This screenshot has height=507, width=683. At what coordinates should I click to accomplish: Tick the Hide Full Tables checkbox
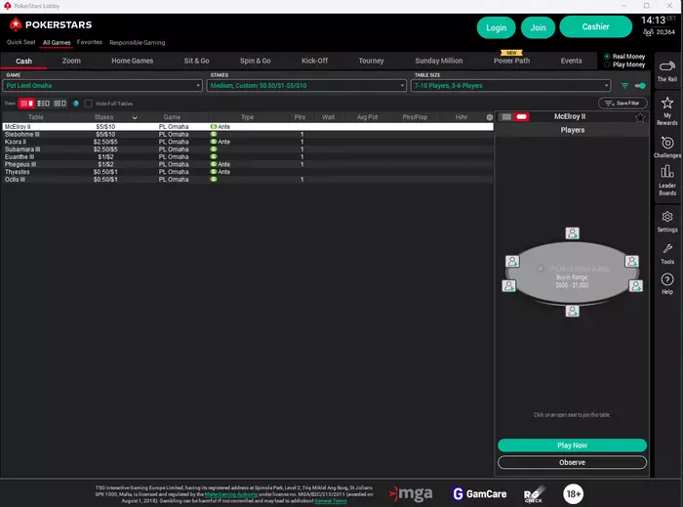click(x=89, y=104)
